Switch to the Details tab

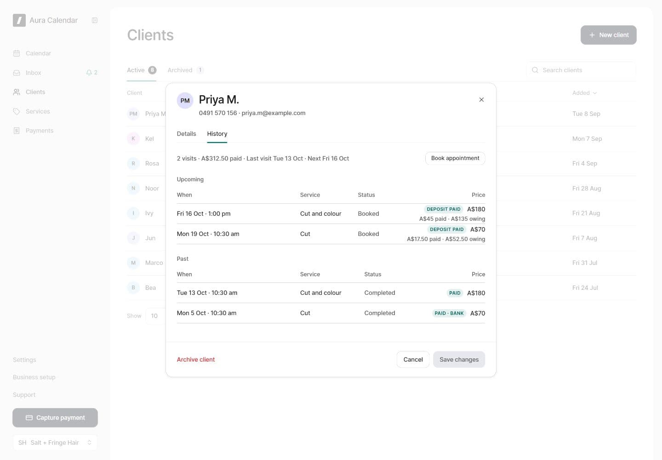tap(186, 134)
